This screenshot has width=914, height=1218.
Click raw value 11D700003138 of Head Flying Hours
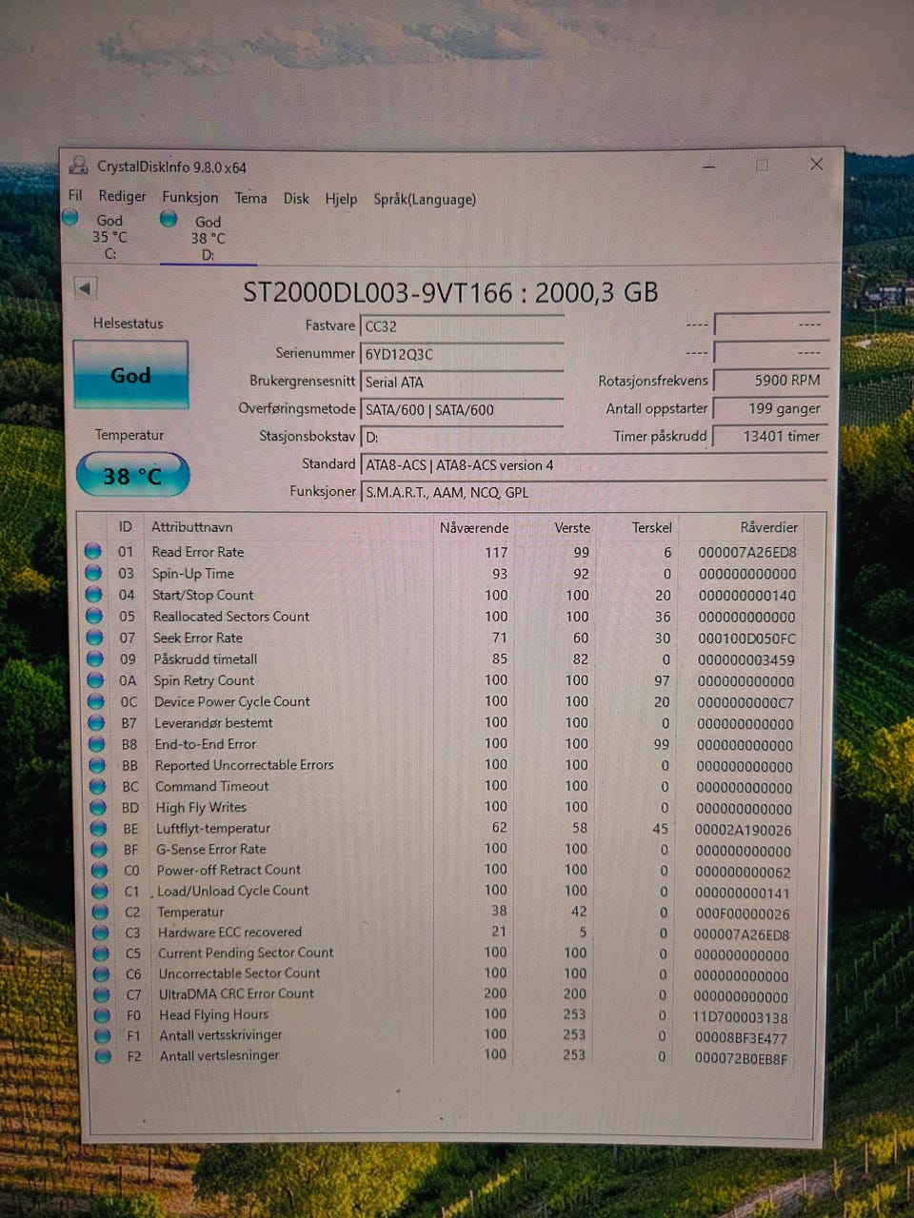741,1017
